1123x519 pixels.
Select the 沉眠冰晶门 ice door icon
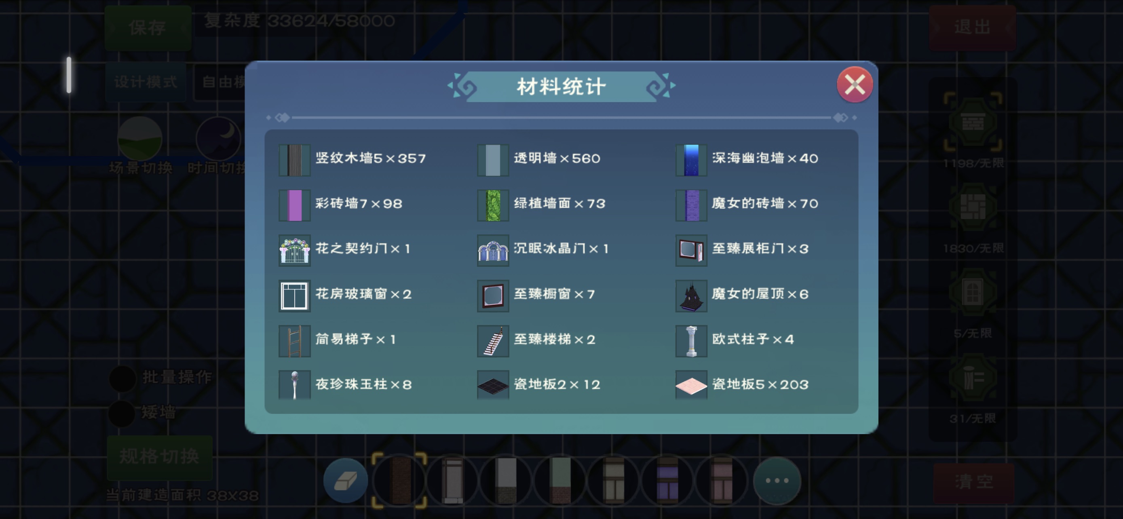(493, 251)
